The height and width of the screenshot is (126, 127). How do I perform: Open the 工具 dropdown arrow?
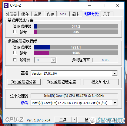click(x=74, y=120)
